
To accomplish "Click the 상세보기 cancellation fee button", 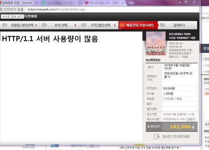I will [x=191, y=119].
